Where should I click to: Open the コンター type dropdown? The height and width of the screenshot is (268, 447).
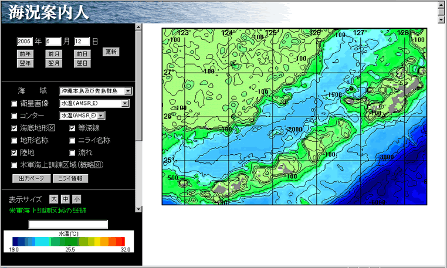(82, 116)
